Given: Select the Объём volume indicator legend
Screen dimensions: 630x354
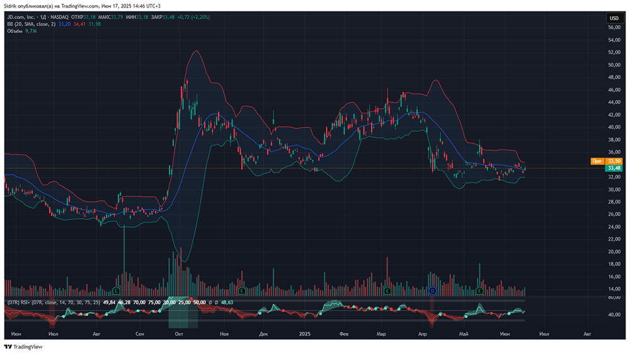Looking at the screenshot, I should click(x=15, y=31).
